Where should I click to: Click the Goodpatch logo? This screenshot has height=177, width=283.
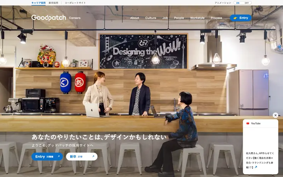click(x=49, y=18)
